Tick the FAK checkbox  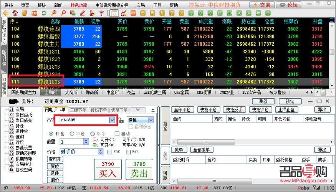(128, 152)
